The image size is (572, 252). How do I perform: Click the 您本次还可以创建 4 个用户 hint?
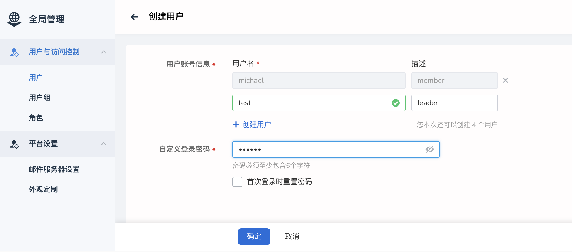457,124
